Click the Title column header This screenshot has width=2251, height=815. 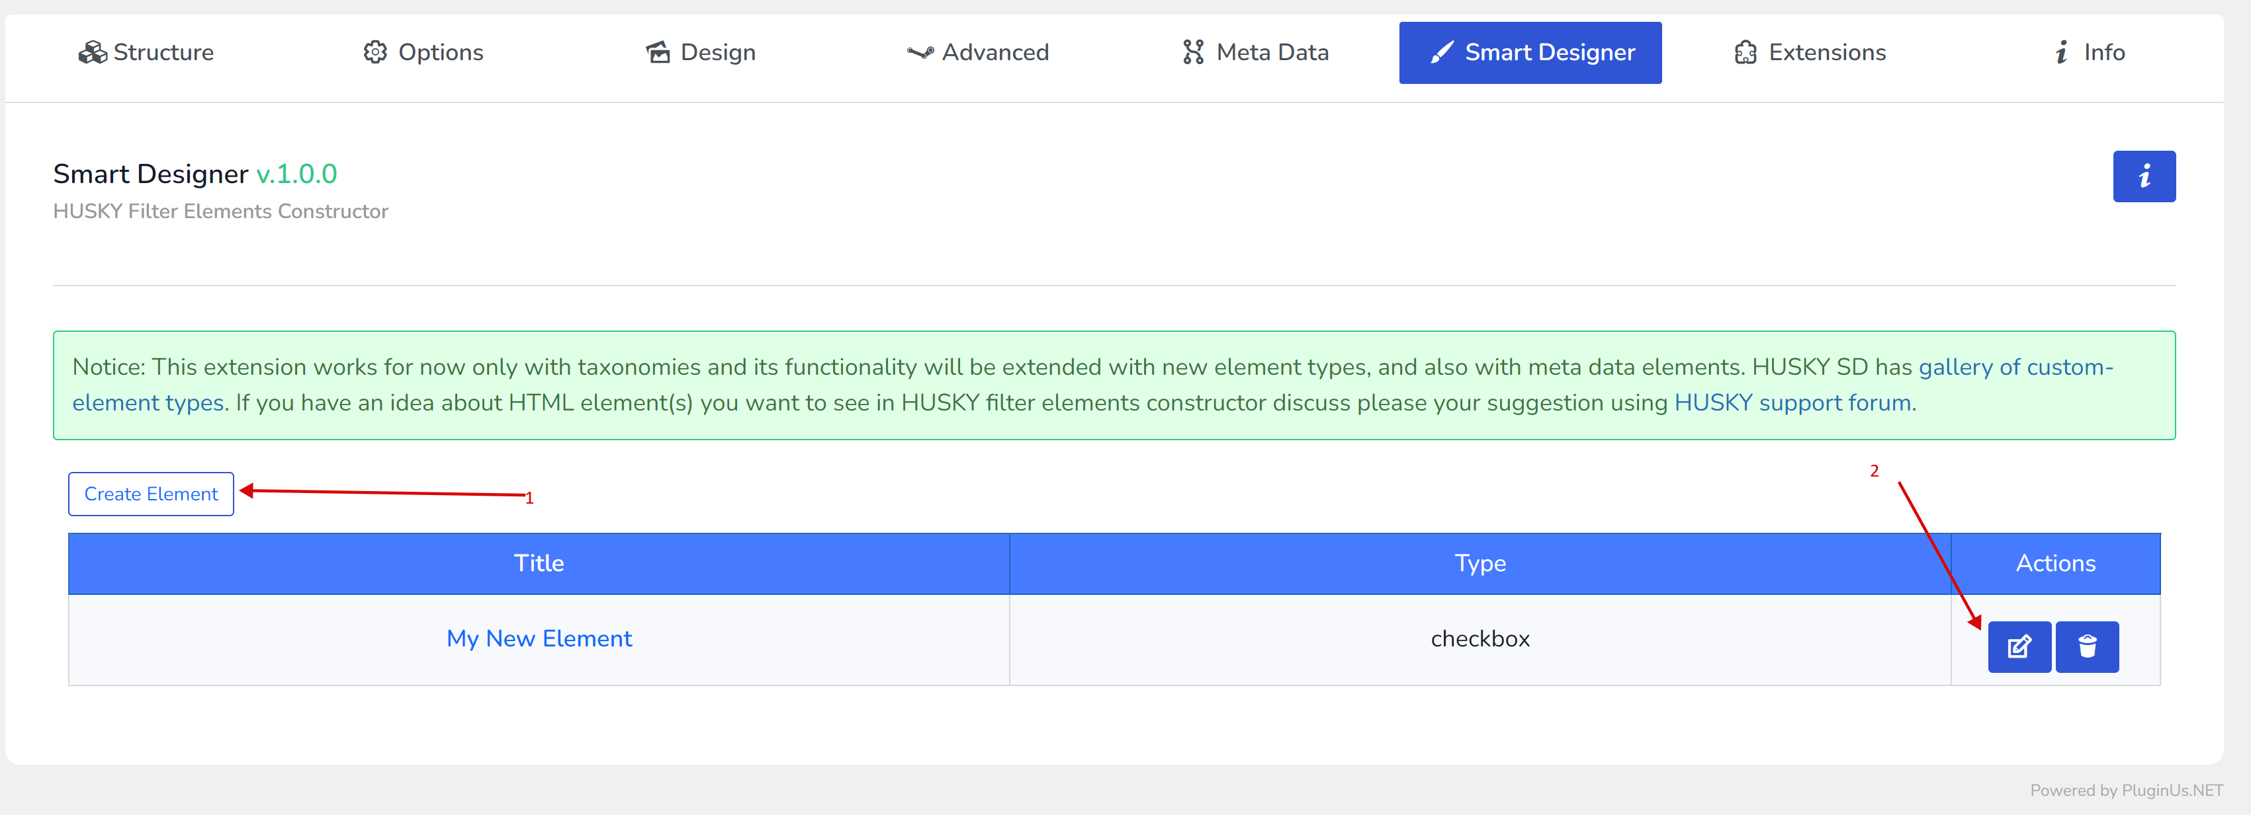tap(539, 564)
